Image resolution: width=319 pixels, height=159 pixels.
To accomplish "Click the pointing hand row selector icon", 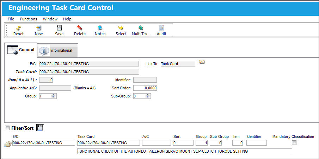I will tap(8, 144).
